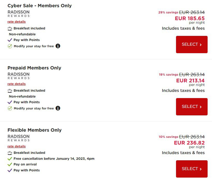Select the Flexible Members Only rate
This screenshot has width=212, height=183.
click(x=192, y=169)
